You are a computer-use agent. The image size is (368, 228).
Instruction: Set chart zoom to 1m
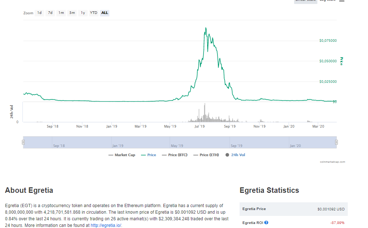point(61,13)
